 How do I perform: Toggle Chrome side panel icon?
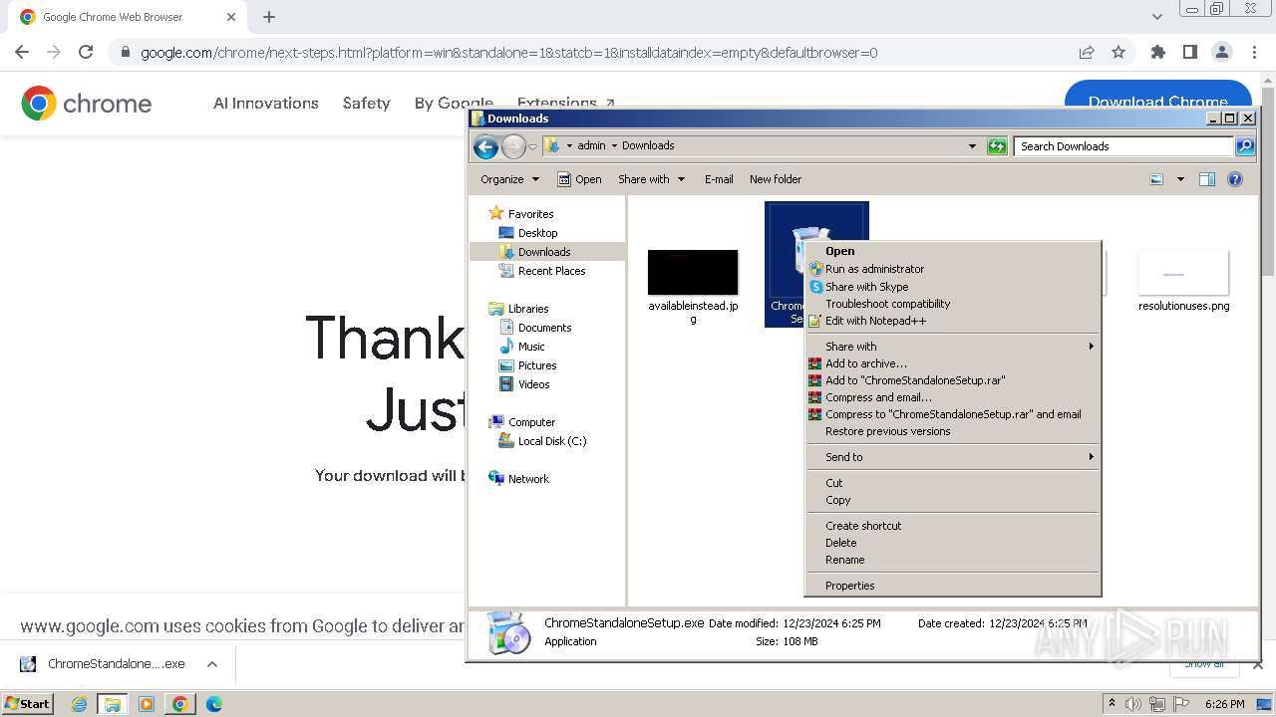1190,53
